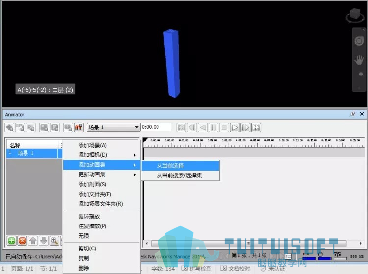Click the timeline horizontal scrollbar thumb

click(249, 243)
